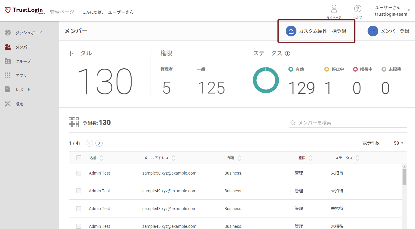Click 管理 role in sample50 row

point(299,173)
